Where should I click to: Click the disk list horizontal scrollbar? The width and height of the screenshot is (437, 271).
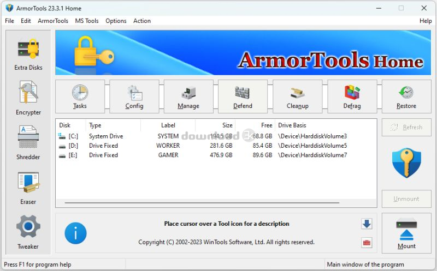point(202,203)
